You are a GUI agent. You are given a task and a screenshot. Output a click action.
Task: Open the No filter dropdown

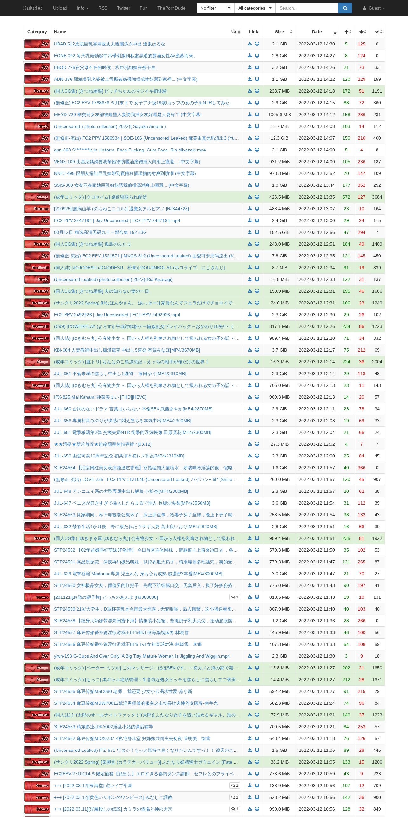tap(215, 8)
